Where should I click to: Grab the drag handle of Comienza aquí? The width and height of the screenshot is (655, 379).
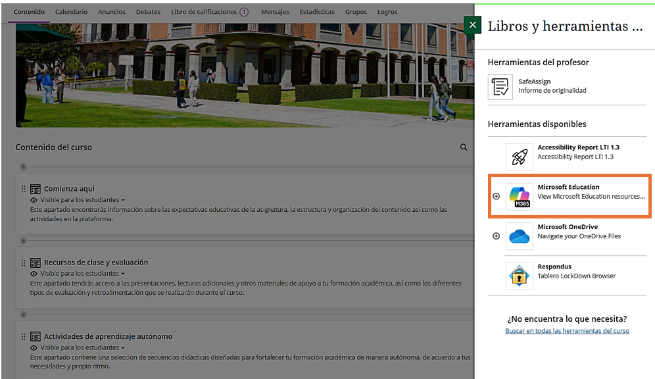pos(24,189)
